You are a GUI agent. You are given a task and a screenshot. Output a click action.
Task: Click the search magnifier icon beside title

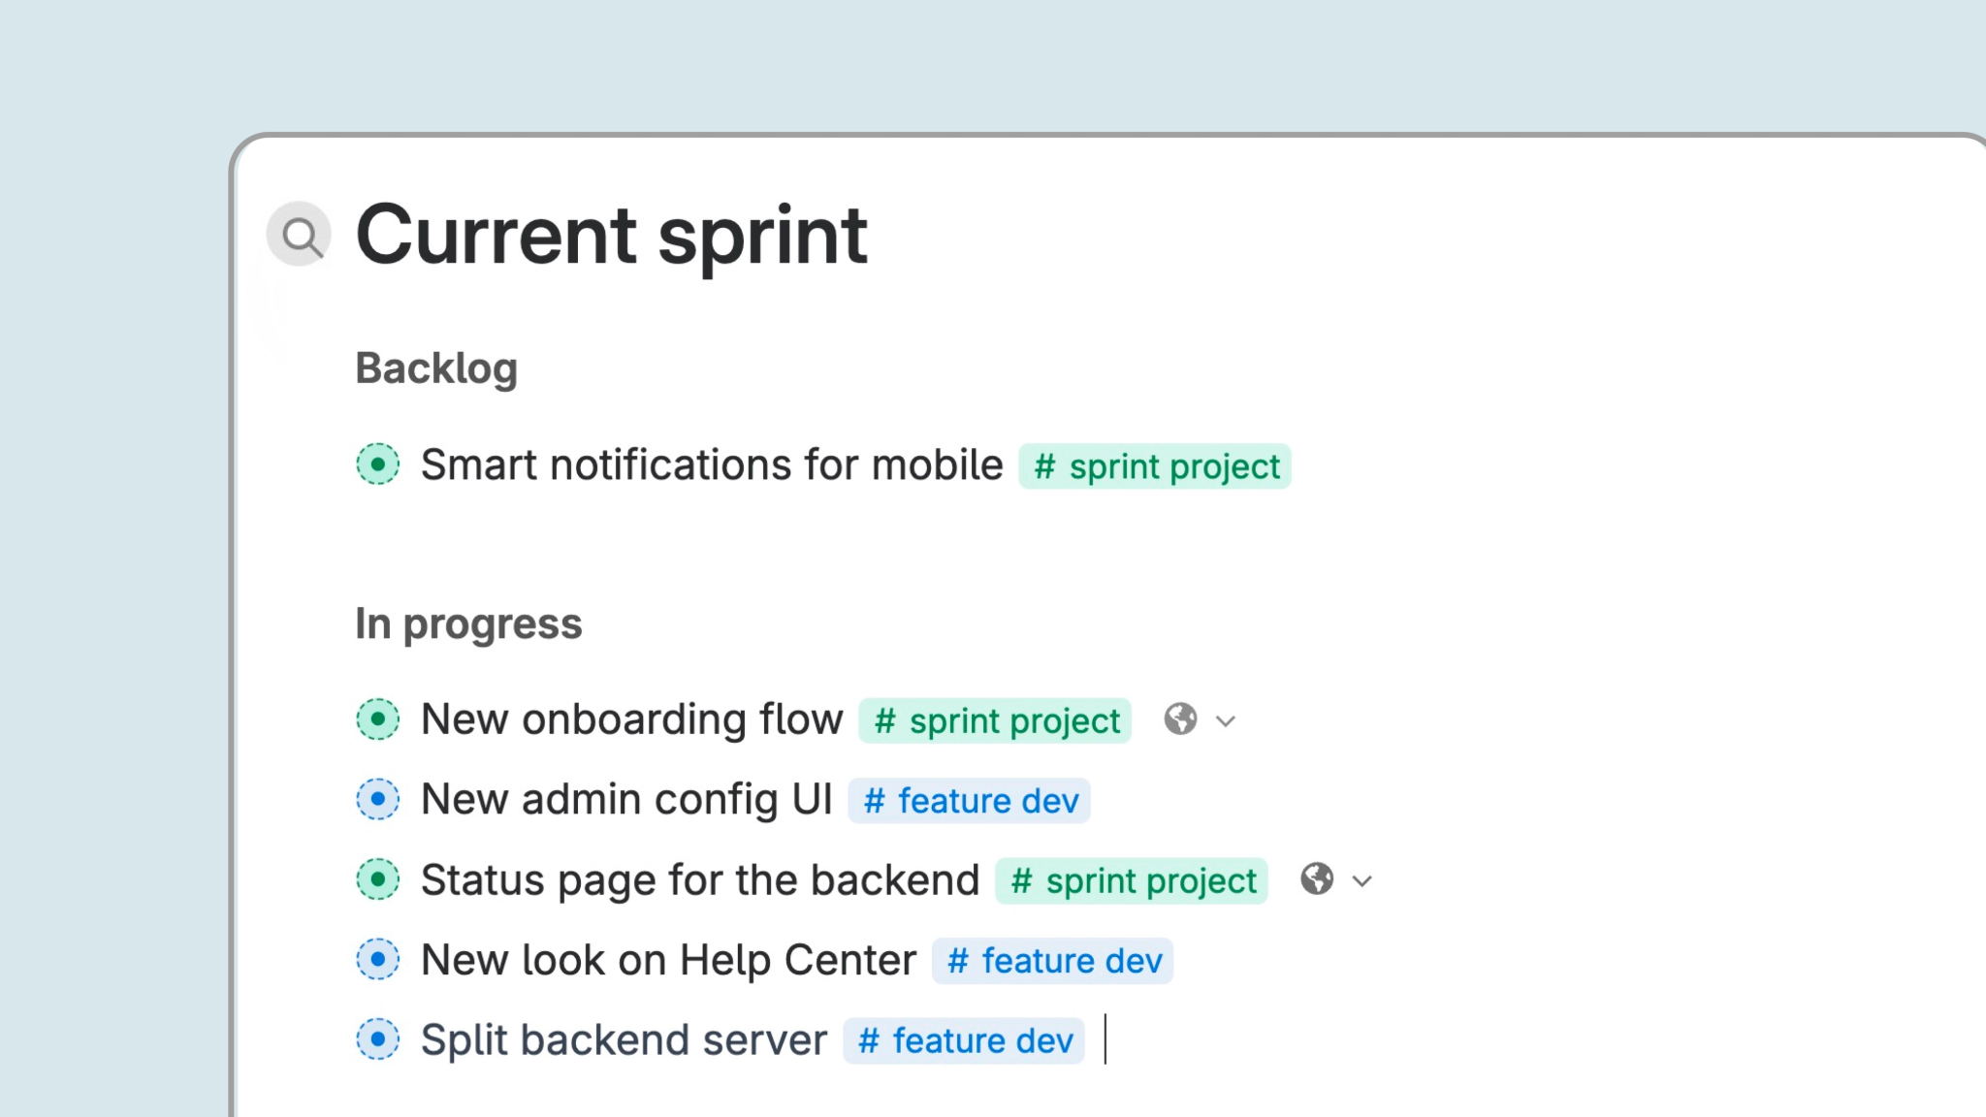[300, 235]
